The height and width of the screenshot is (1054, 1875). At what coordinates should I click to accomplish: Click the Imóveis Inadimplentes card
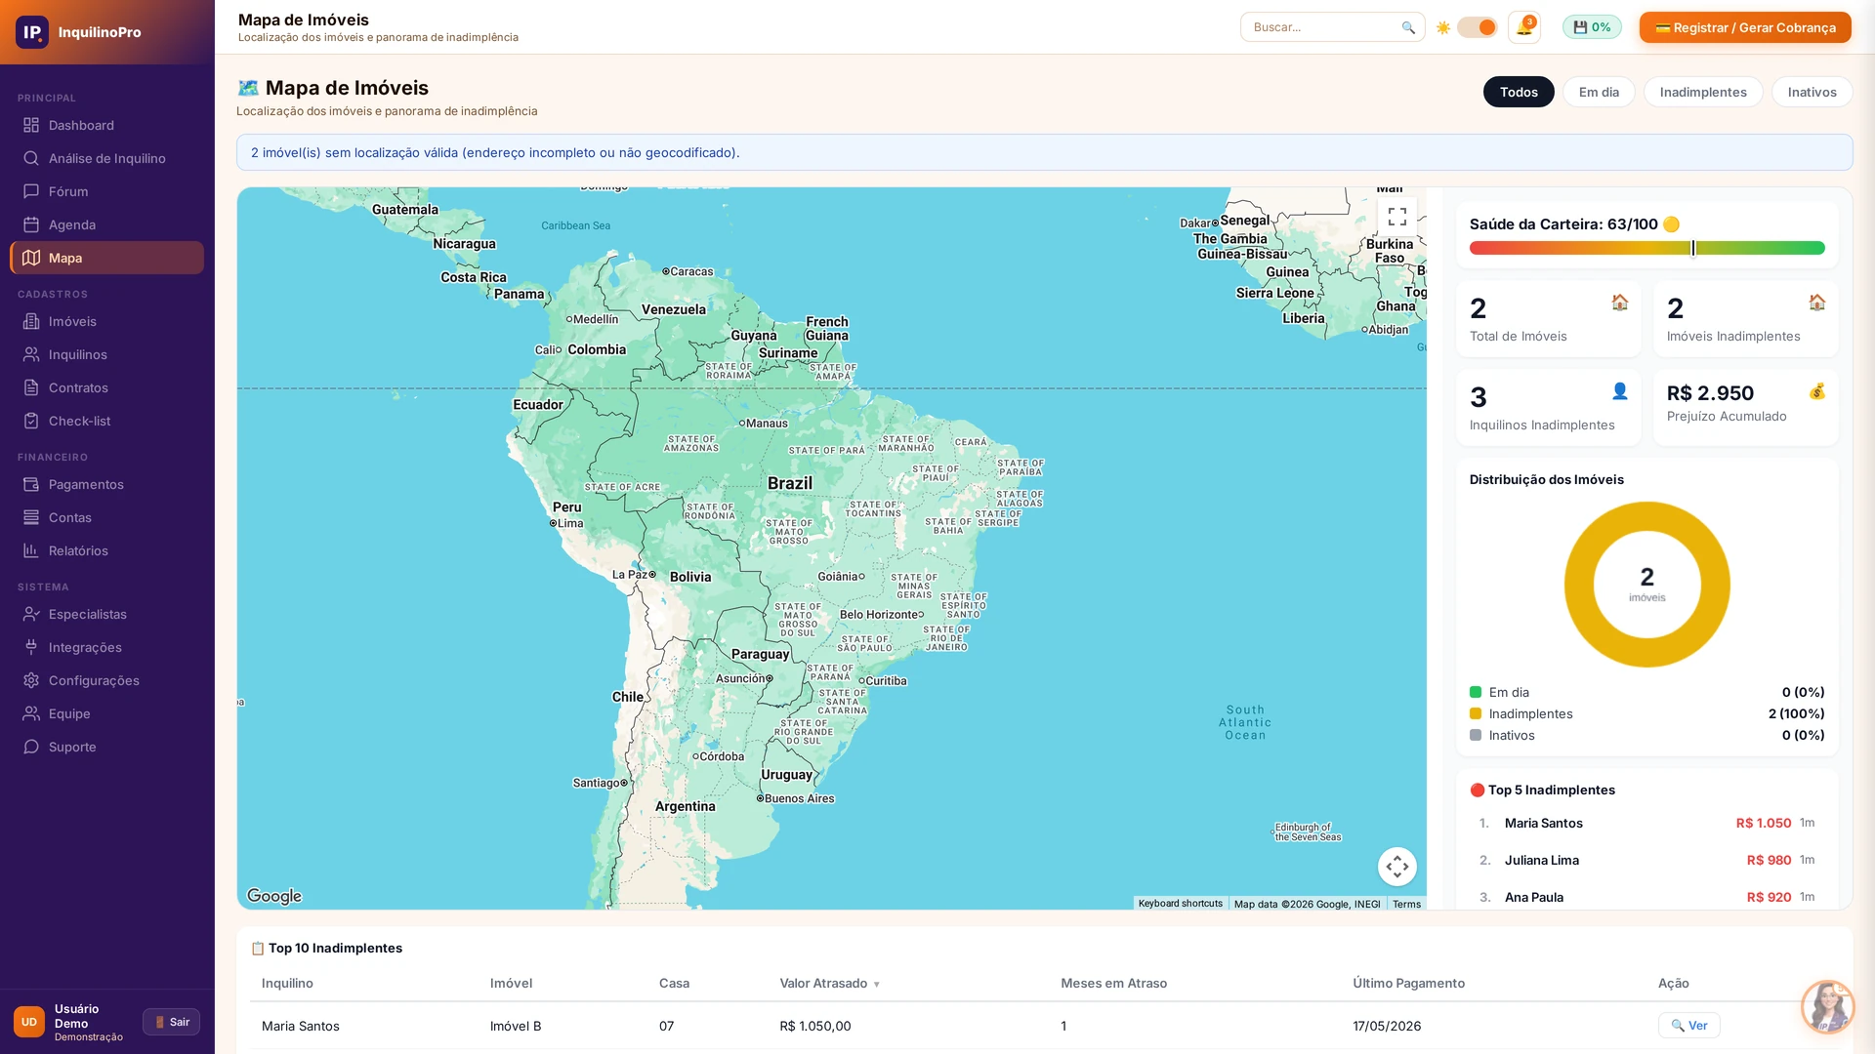1746,319
